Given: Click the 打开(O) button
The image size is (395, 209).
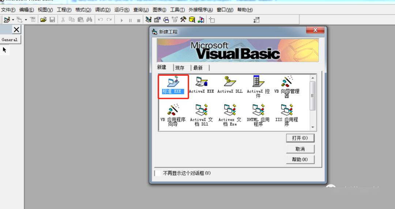Looking at the screenshot, I should coord(300,138).
